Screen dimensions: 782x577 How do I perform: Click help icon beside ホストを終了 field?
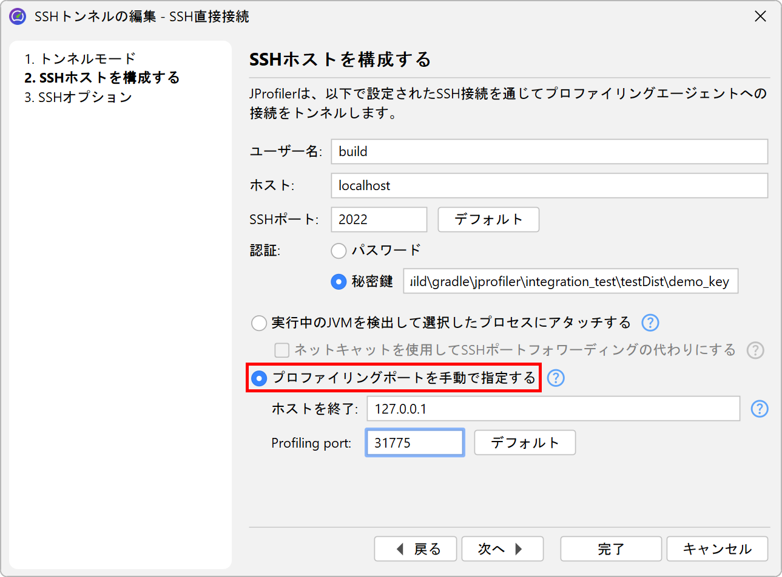point(760,409)
